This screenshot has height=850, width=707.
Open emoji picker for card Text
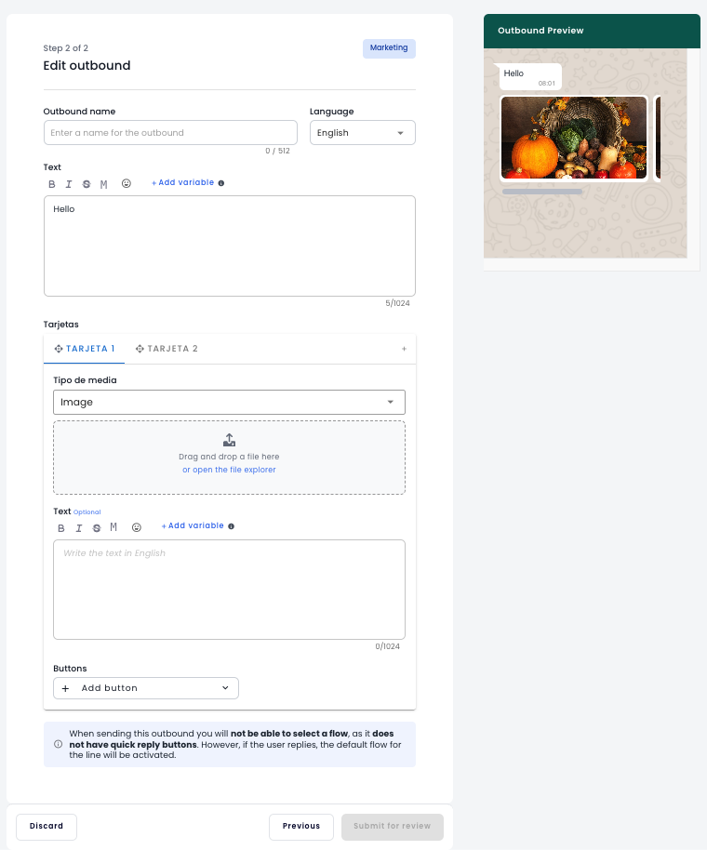tap(137, 527)
